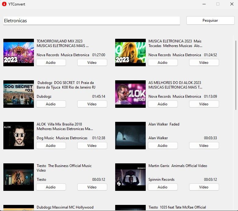Click Vídeo for Martin Garrix Animals

[x=204, y=187]
